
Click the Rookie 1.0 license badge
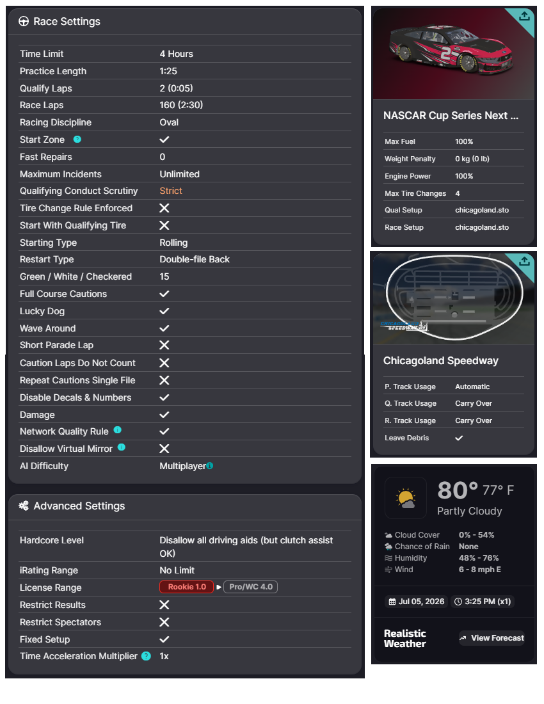[x=187, y=587]
